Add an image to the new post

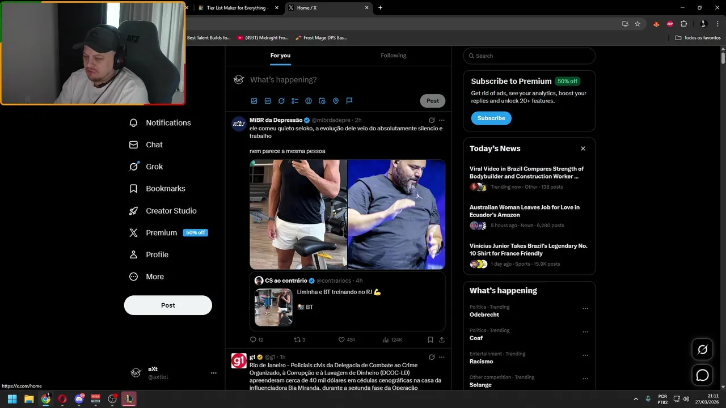(254, 101)
